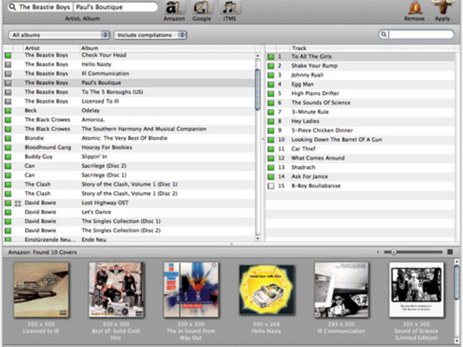The width and height of the screenshot is (463, 347).
Task: Click the Amazon search icon
Action: [174, 8]
